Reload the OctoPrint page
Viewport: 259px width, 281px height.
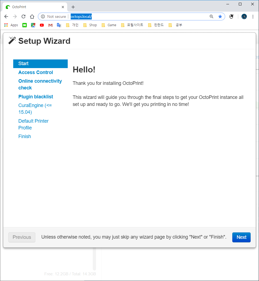23,16
